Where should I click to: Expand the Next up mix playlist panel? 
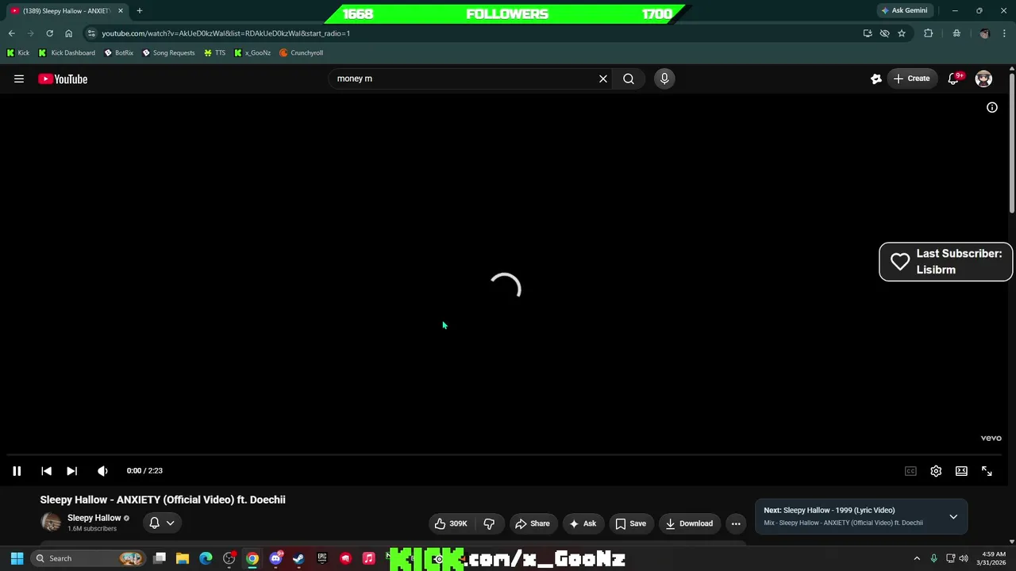pos(953,517)
